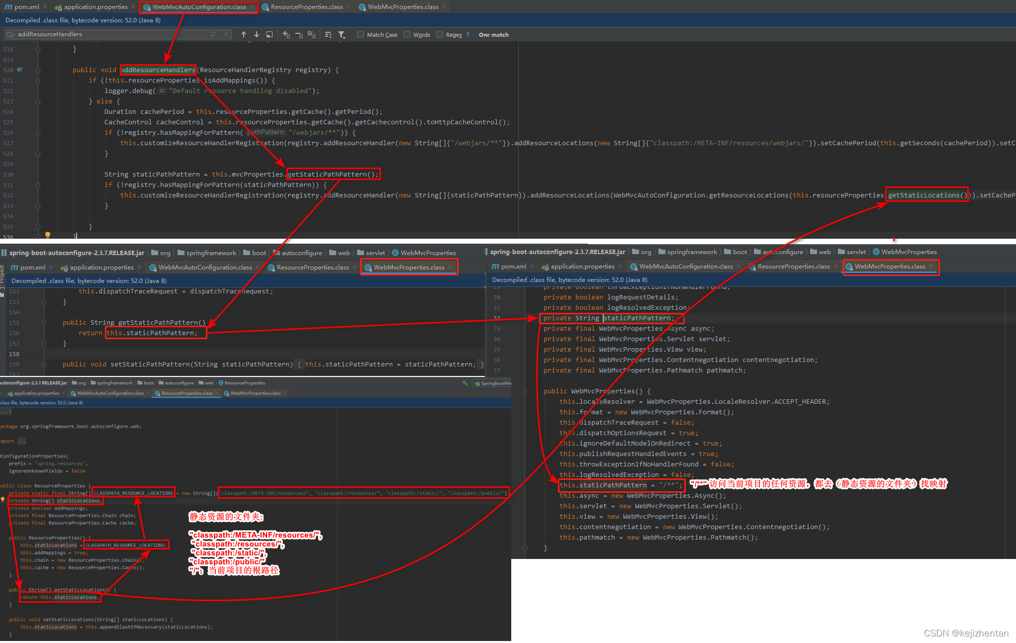Image resolution: width=1016 pixels, height=643 pixels.
Task: Click the build hammer icon in the bottom-left window
Action: [x=465, y=383]
